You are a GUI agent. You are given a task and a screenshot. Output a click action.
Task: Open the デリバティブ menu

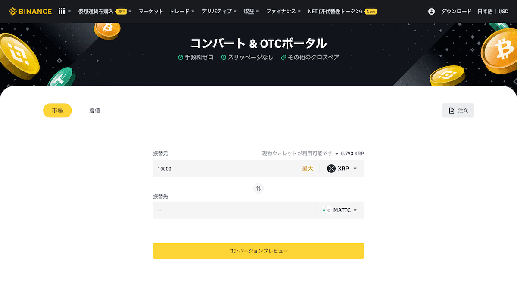coord(219,12)
